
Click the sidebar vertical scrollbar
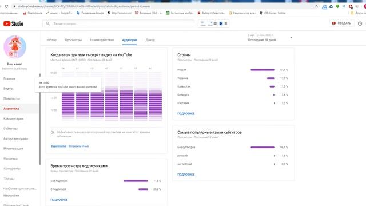click(x=39, y=119)
